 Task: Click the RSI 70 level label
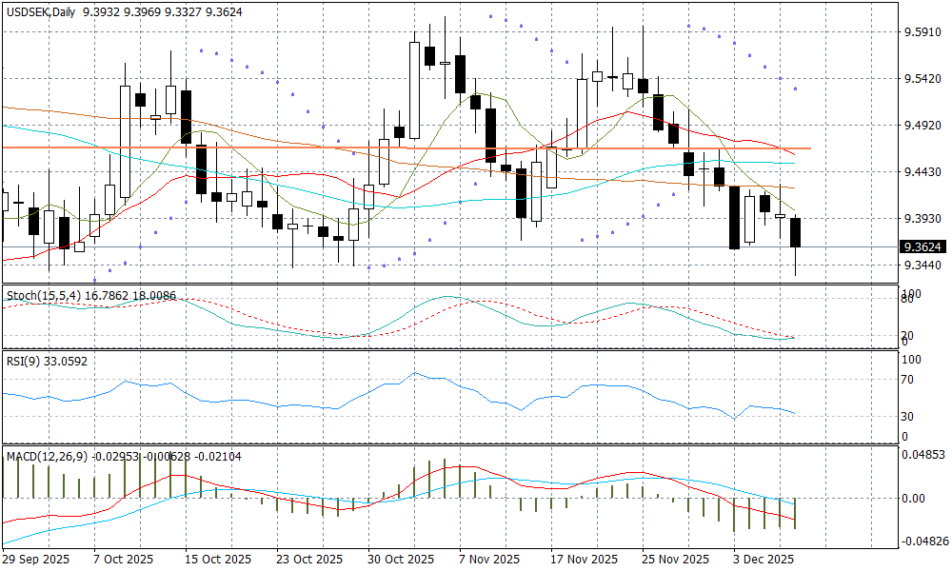coord(907,380)
